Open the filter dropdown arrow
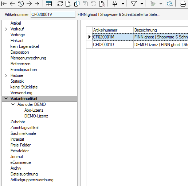188x186 pixels. 142,4
